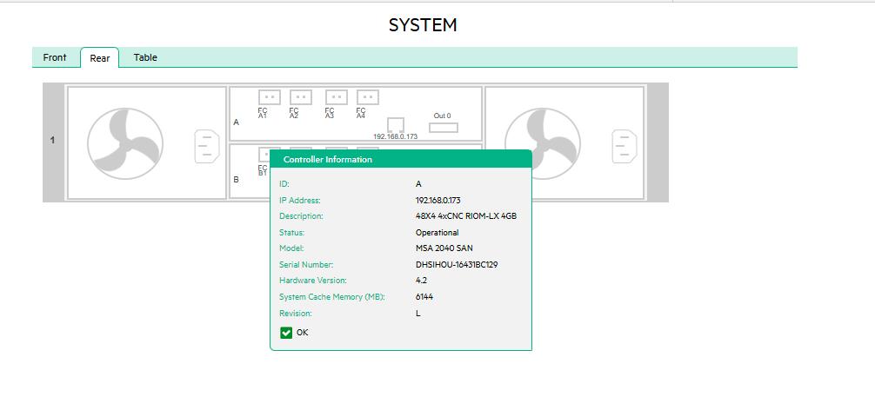
Task: Select the left power connector socket icon
Action: [x=207, y=146]
